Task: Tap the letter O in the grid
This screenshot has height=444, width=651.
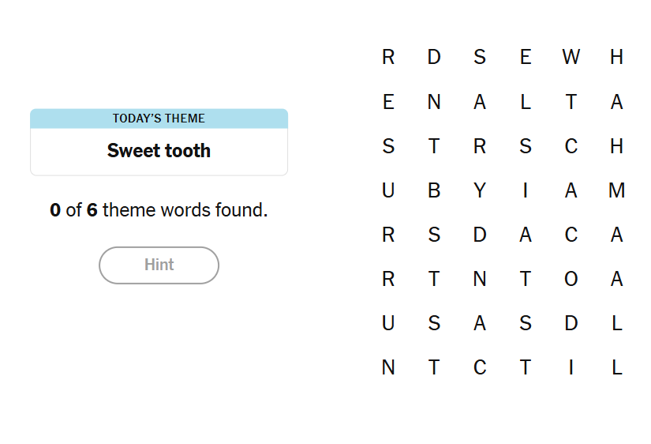Action: (571, 279)
